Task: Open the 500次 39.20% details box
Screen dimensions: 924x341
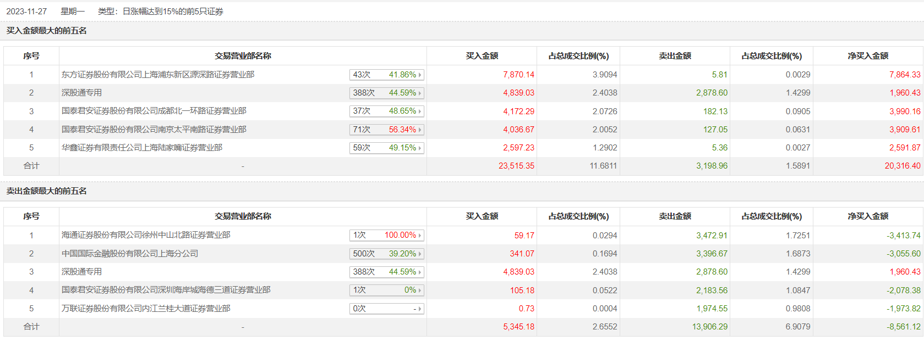Action: click(x=386, y=254)
